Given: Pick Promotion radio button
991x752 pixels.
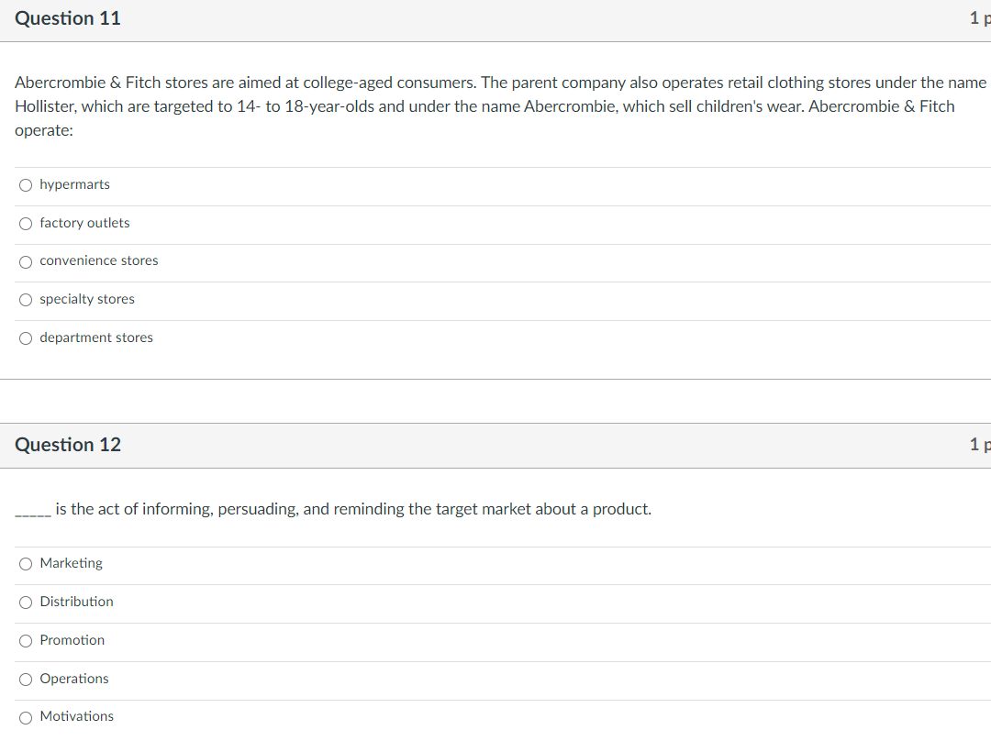Looking at the screenshot, I should [x=26, y=641].
